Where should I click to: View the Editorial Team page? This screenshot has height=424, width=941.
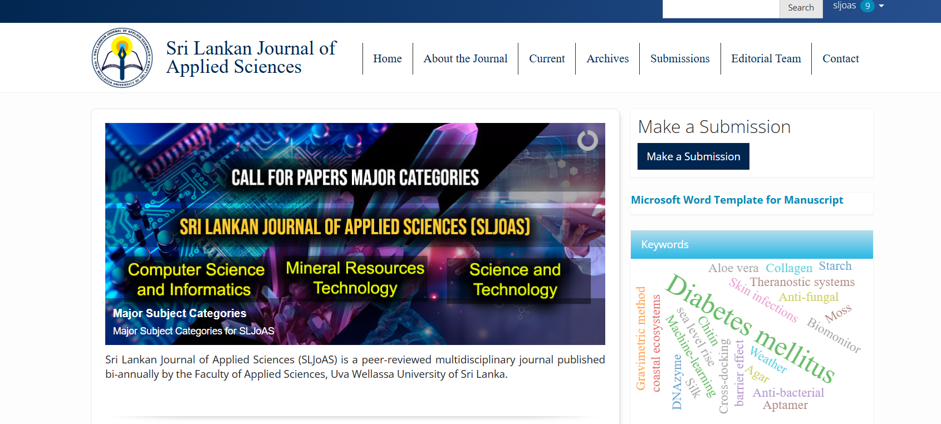766,58
